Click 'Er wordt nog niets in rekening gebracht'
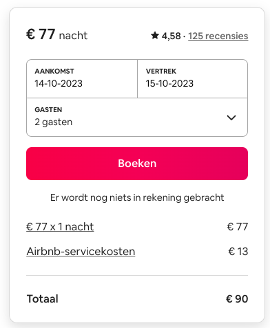This screenshot has height=328, width=270. (x=137, y=197)
